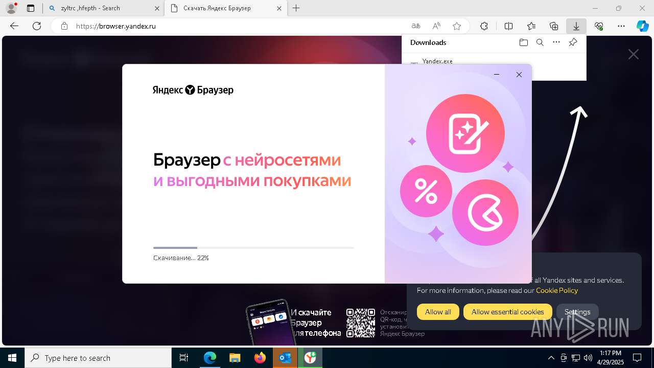Pin the Downloads panel
654x368 pixels.
[573, 42]
